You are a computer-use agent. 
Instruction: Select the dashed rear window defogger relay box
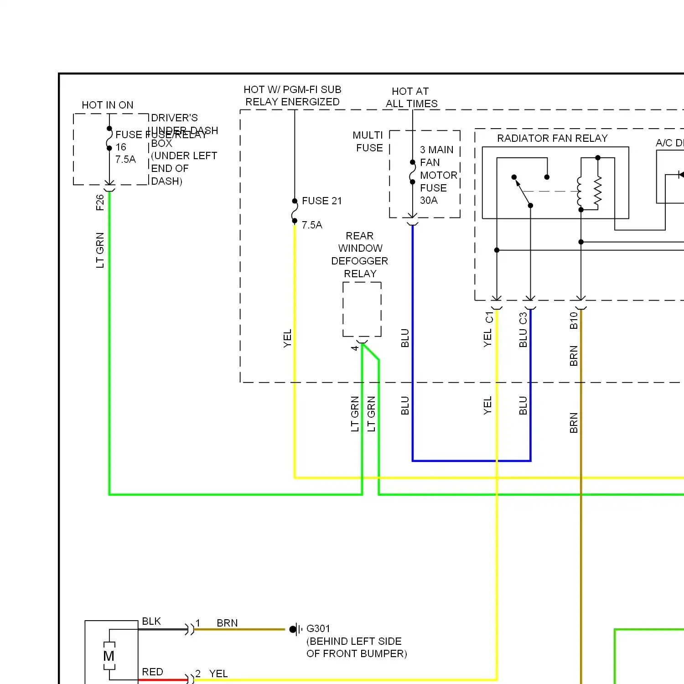(362, 310)
